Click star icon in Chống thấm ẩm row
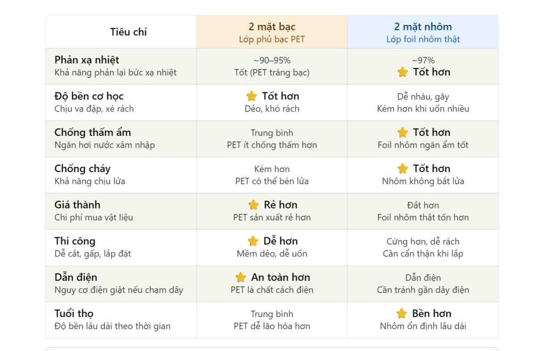544x351 pixels. (x=403, y=132)
